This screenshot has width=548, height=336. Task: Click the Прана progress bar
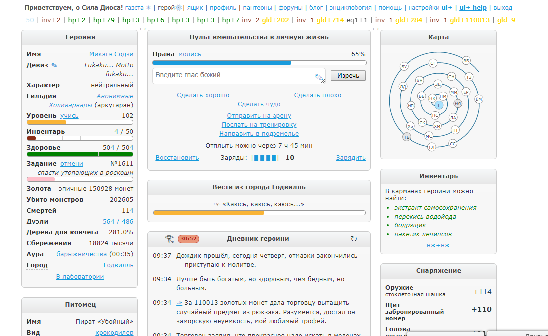coord(259,63)
